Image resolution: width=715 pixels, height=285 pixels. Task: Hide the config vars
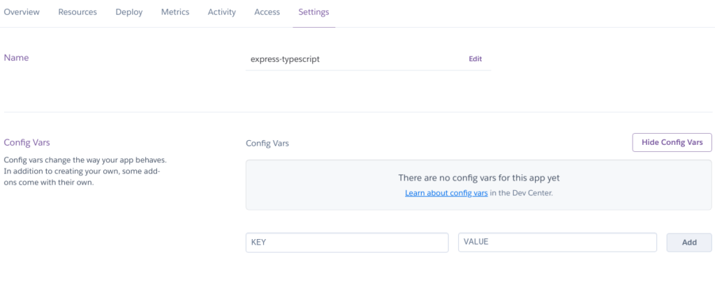tap(672, 142)
